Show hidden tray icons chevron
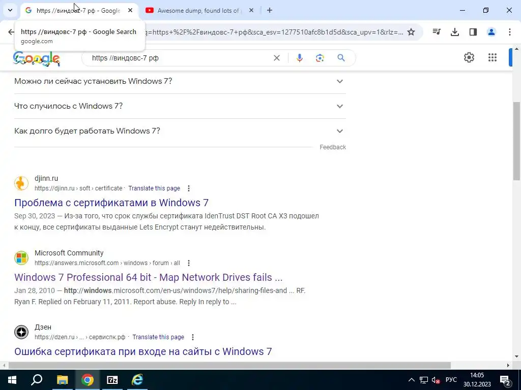The height and width of the screenshot is (390, 521). [411, 380]
